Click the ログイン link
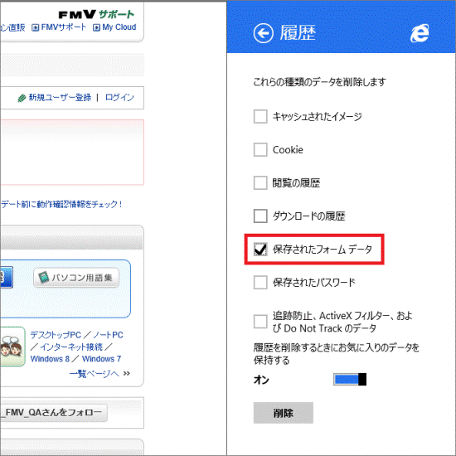Image resolution: width=456 pixels, height=456 pixels. click(119, 98)
